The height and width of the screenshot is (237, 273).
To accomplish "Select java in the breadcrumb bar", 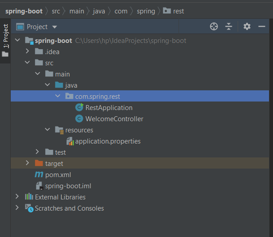I will [99, 12].
